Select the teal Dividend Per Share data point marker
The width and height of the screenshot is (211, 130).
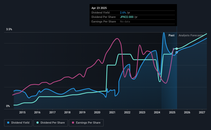[177, 49]
